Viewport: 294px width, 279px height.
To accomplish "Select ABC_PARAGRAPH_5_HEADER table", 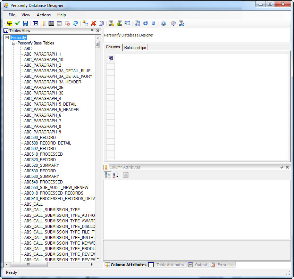I will click(51, 110).
